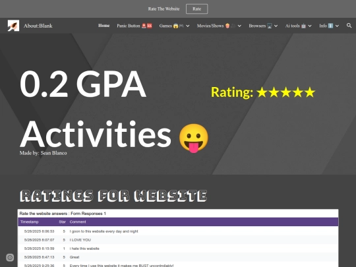Viewport: 356px width, 267px height.
Task: Expand the Info dropdown chevron
Action: tap(337, 26)
